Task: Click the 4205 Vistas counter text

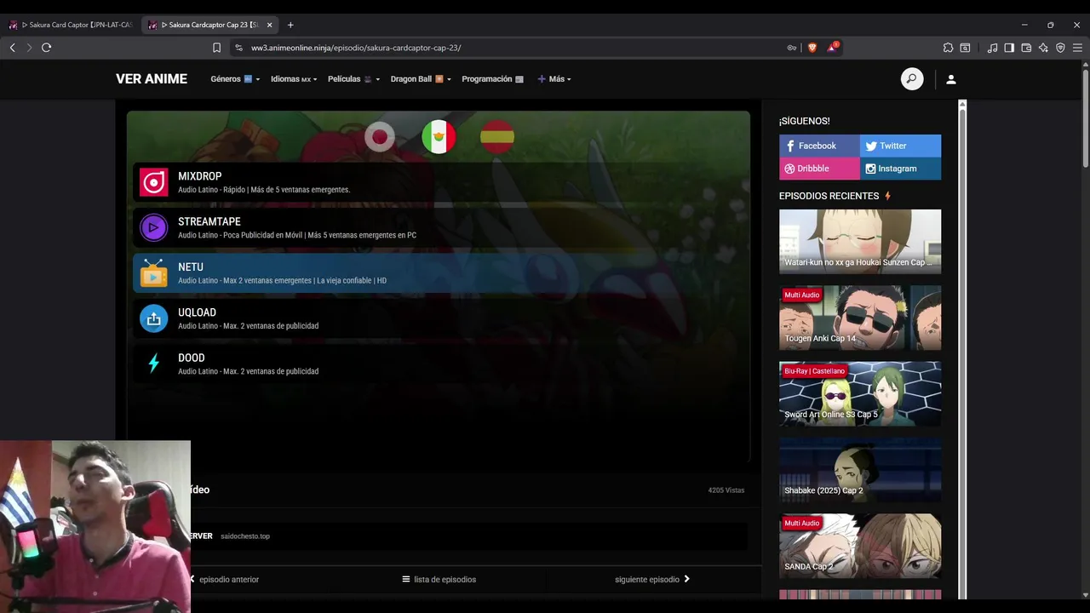Action: tap(726, 490)
